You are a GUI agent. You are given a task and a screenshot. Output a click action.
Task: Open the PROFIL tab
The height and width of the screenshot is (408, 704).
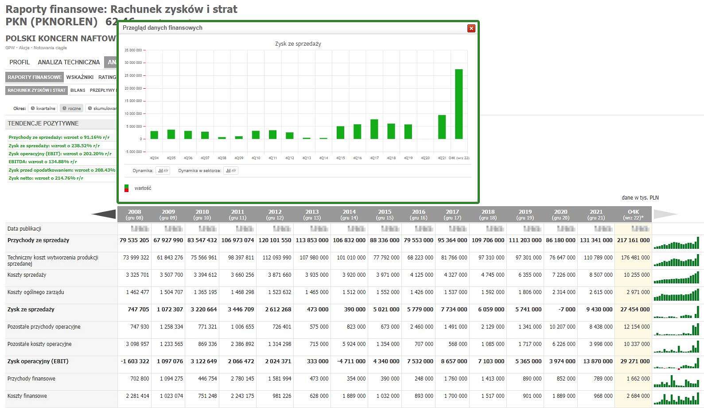pyautogui.click(x=19, y=62)
